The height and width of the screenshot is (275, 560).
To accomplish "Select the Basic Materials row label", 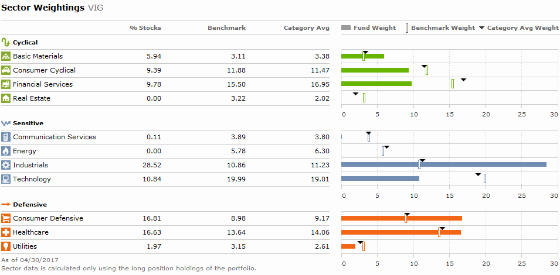I will coord(38,56).
